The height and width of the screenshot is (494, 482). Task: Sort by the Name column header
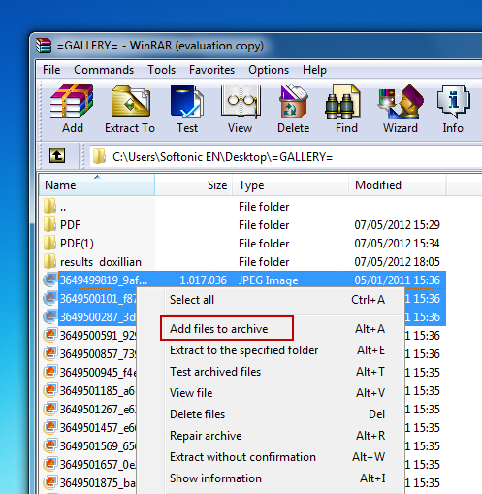[97, 185]
